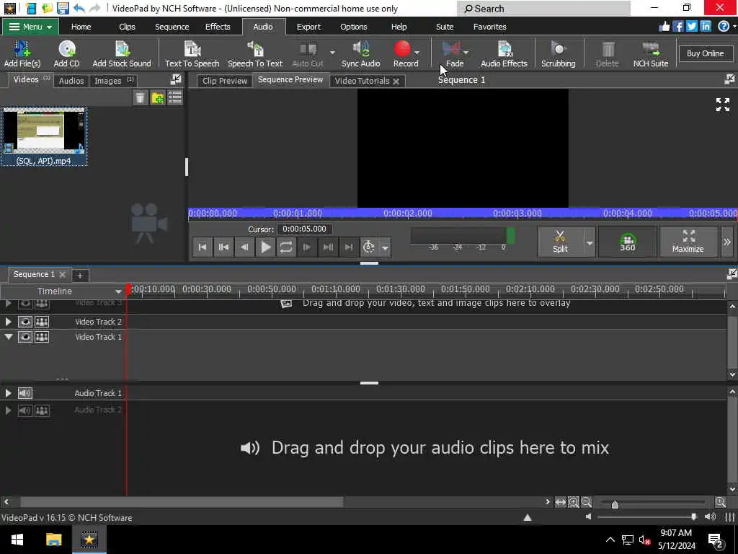Open the Fade dropdown arrow

(466, 52)
